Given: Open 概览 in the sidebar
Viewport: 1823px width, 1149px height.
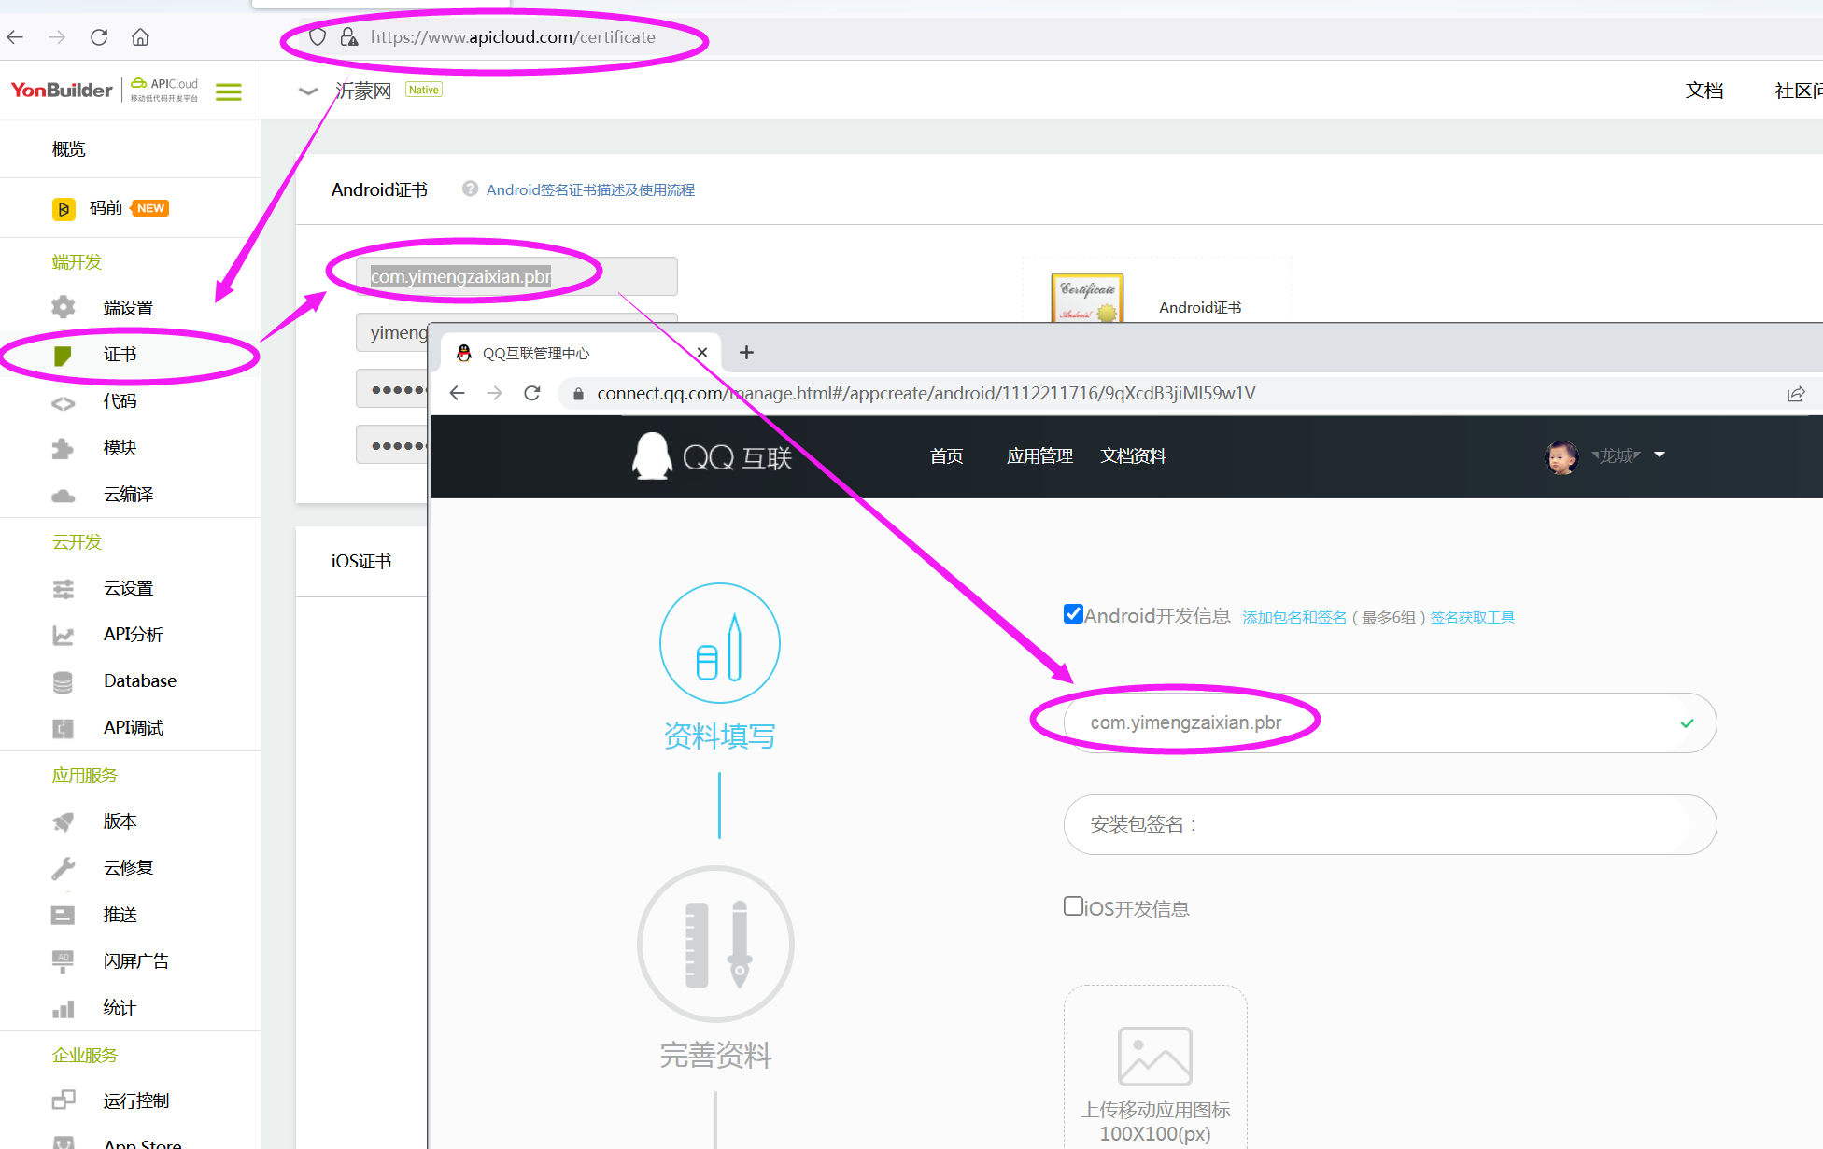Looking at the screenshot, I should click(x=68, y=149).
